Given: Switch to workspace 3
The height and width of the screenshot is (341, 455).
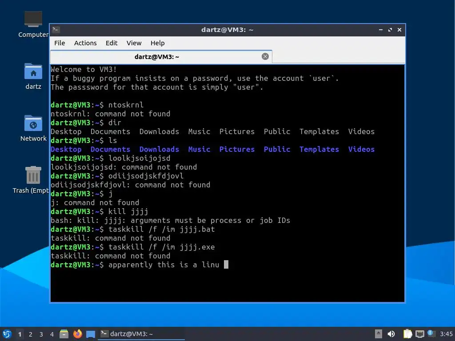Looking at the screenshot, I should 41,334.
